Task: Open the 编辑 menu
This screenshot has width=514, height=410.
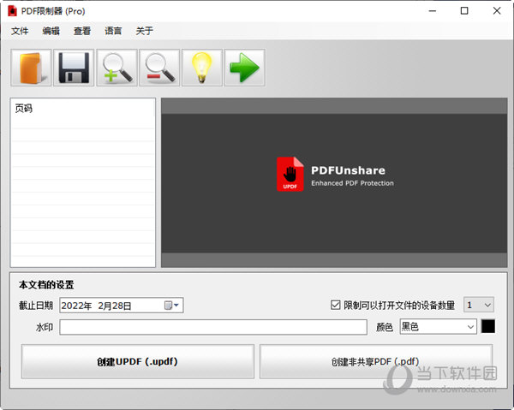Action: coord(51,31)
